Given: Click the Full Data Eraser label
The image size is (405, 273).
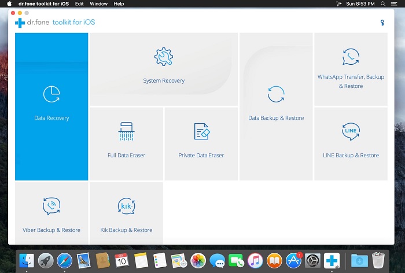Looking at the screenshot, I should (x=126, y=156).
